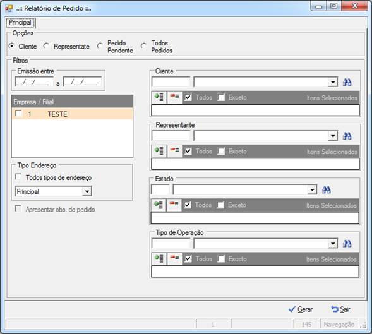Check Exceto in the Representante section

point(221,151)
